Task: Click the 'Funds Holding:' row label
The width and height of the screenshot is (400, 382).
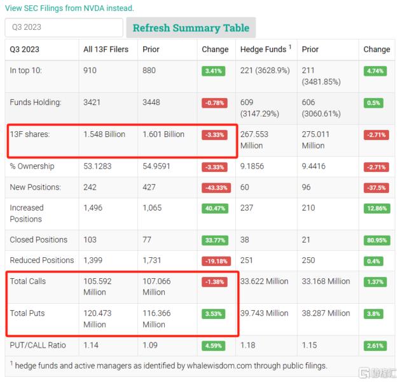Action: tap(36, 103)
